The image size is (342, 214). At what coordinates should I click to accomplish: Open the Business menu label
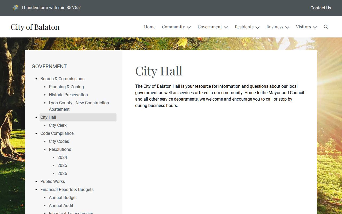point(275,27)
